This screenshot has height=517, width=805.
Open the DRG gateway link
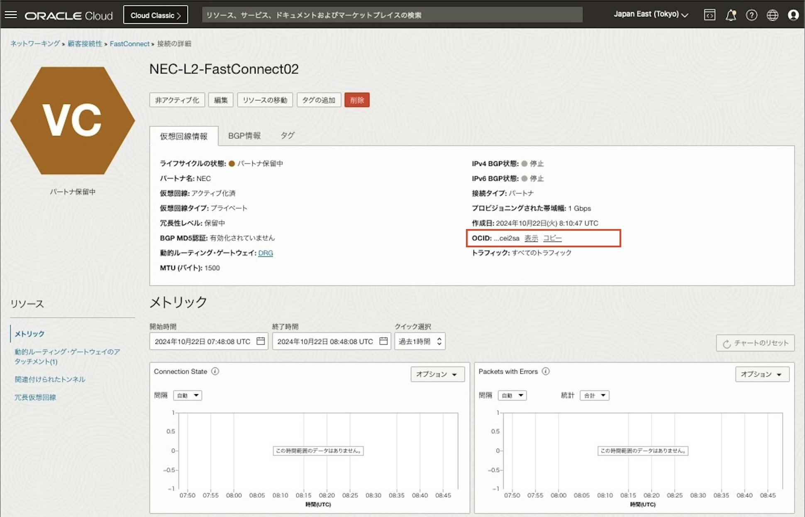pyautogui.click(x=266, y=253)
